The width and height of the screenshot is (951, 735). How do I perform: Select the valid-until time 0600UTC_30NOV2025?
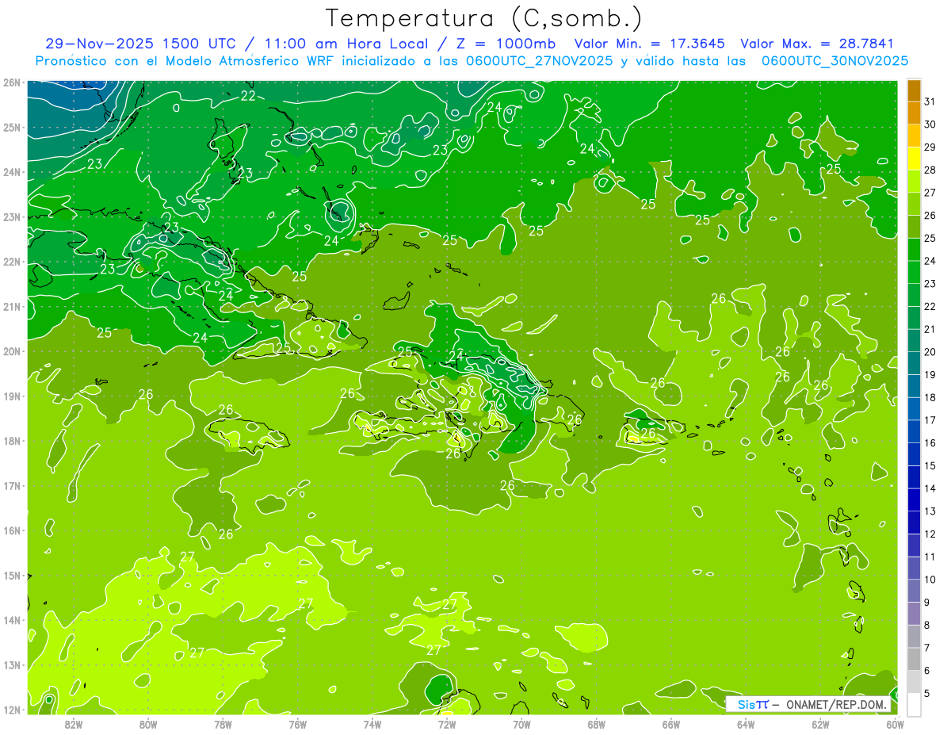coord(835,61)
